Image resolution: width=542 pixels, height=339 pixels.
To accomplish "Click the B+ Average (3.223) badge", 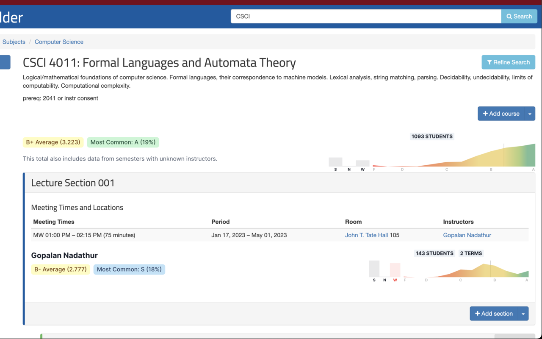I will [x=53, y=142].
